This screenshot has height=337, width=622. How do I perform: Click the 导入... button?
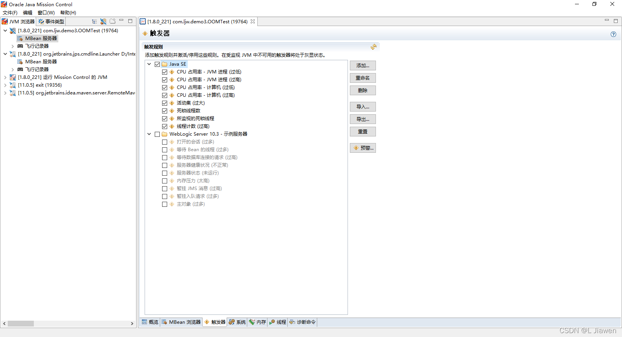click(x=363, y=107)
